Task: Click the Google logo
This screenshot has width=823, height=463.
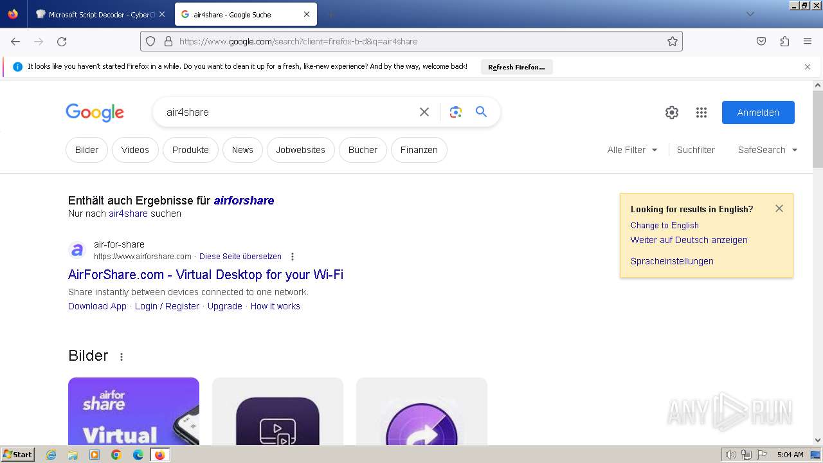Action: click(95, 113)
